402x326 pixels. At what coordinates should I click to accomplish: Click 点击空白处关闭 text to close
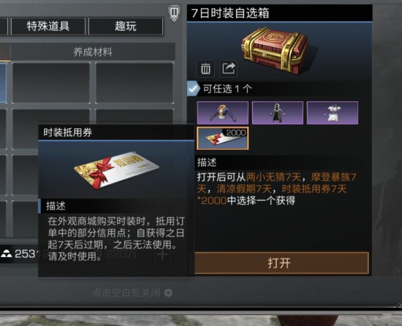[126, 293]
